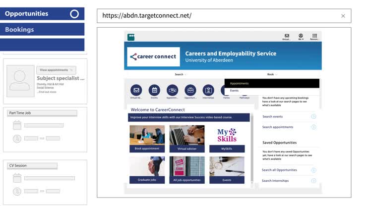The width and height of the screenshot is (367, 206).
Task: Click the Careers and Employability Service title
Action: pyautogui.click(x=231, y=53)
